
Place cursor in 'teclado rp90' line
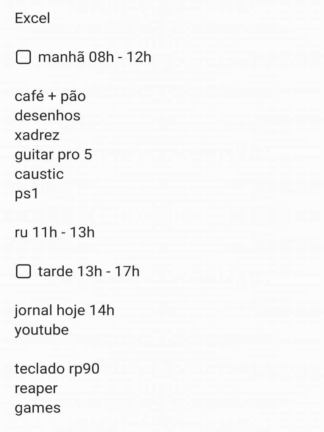(57, 369)
